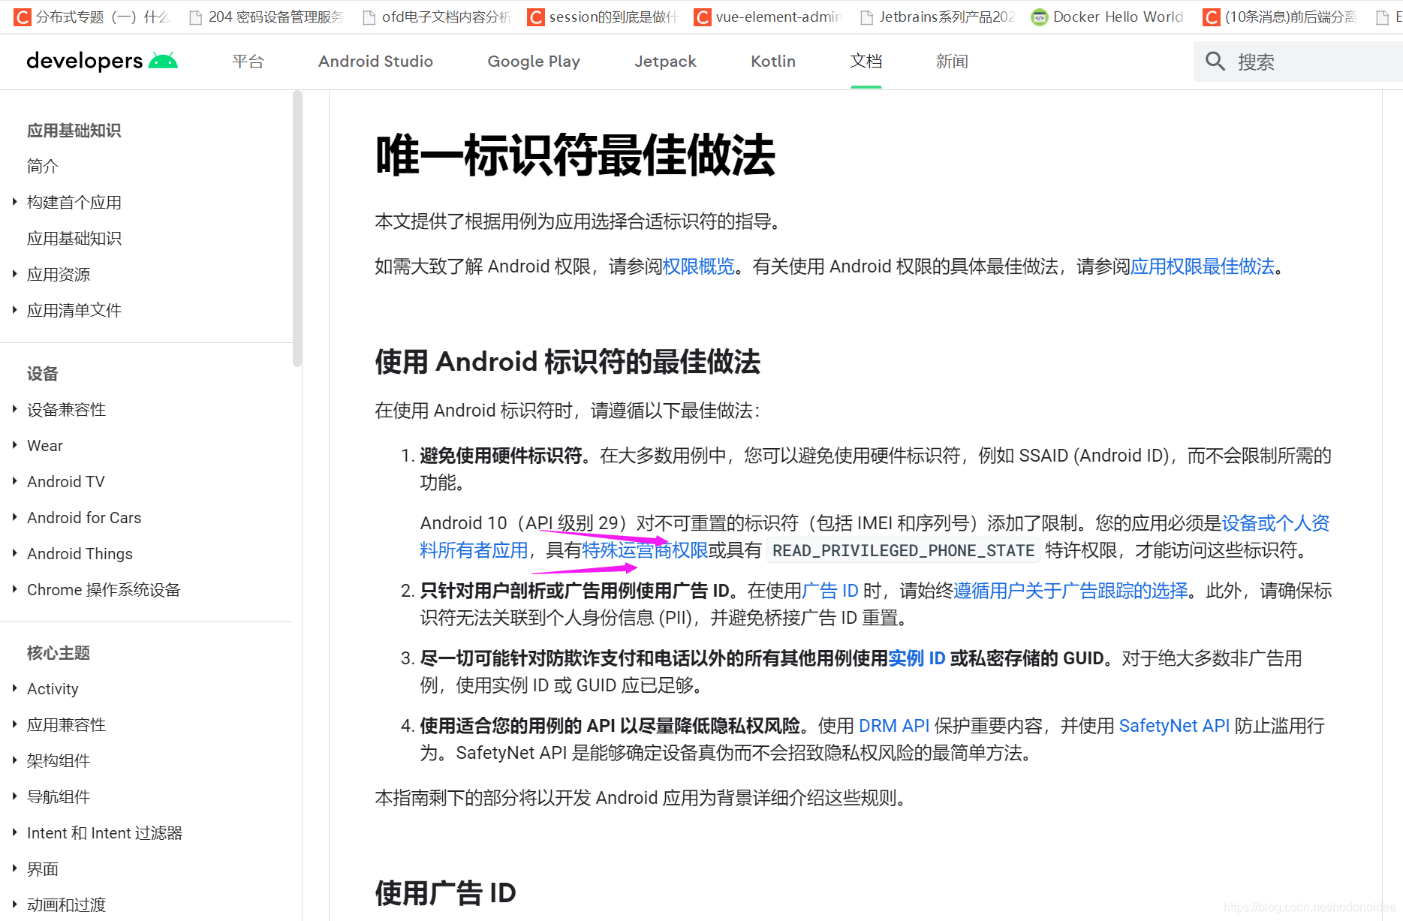Click the 使用广告 ID heading
This screenshot has width=1403, height=921.
pos(446,893)
